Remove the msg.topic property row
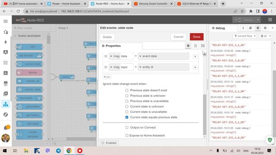276x155 pixels. tap(195, 67)
